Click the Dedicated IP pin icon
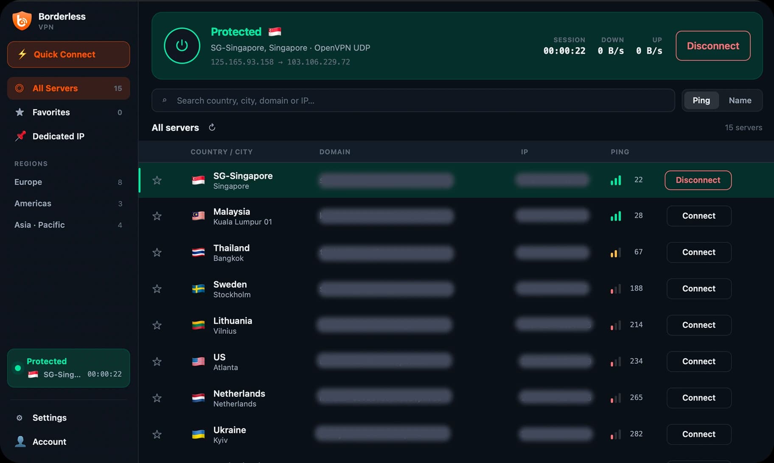 20,136
